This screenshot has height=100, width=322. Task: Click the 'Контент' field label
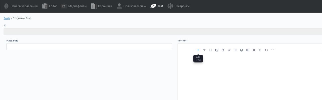coord(182,40)
